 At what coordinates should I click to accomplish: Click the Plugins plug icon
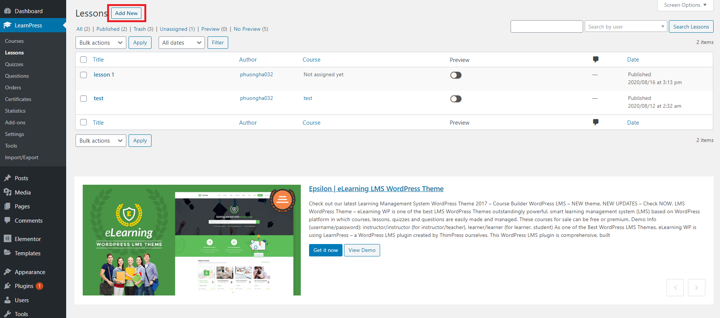pos(8,286)
